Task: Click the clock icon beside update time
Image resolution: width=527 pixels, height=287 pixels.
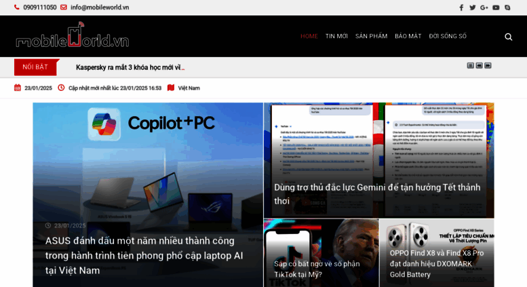Action: click(61, 88)
